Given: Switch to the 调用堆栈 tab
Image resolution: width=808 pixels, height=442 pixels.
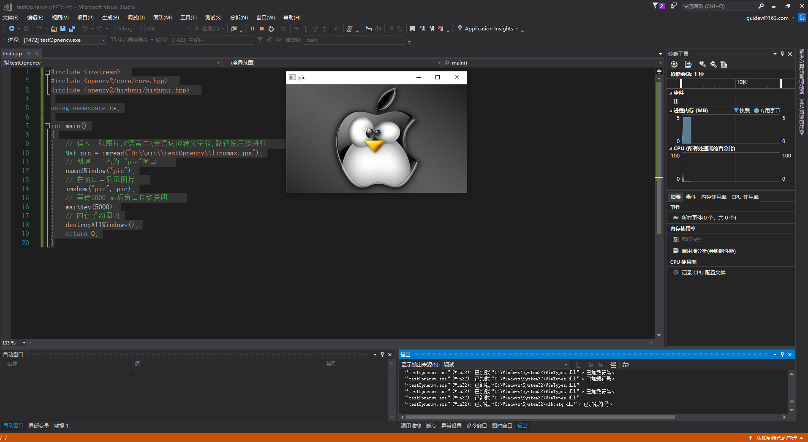Looking at the screenshot, I should tap(411, 426).
